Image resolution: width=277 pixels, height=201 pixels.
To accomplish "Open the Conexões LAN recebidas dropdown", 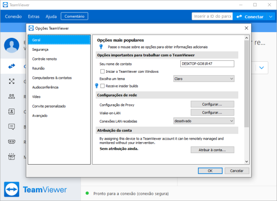I will 204,121.
